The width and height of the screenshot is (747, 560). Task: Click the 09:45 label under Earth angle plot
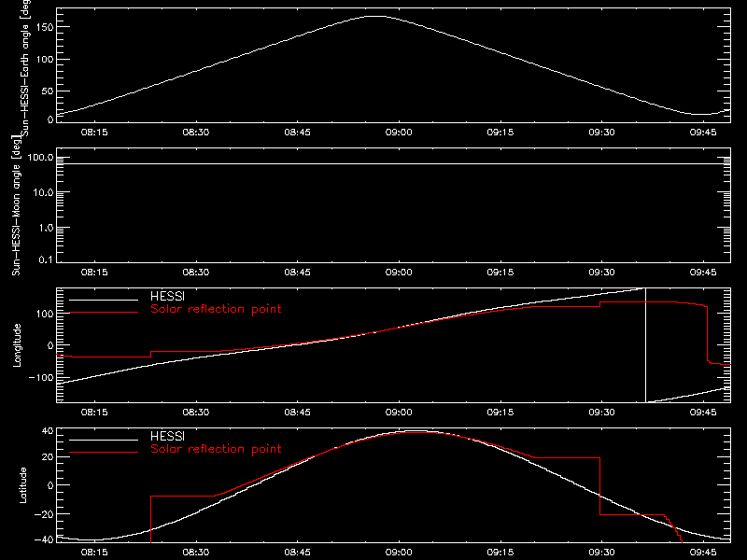point(703,133)
